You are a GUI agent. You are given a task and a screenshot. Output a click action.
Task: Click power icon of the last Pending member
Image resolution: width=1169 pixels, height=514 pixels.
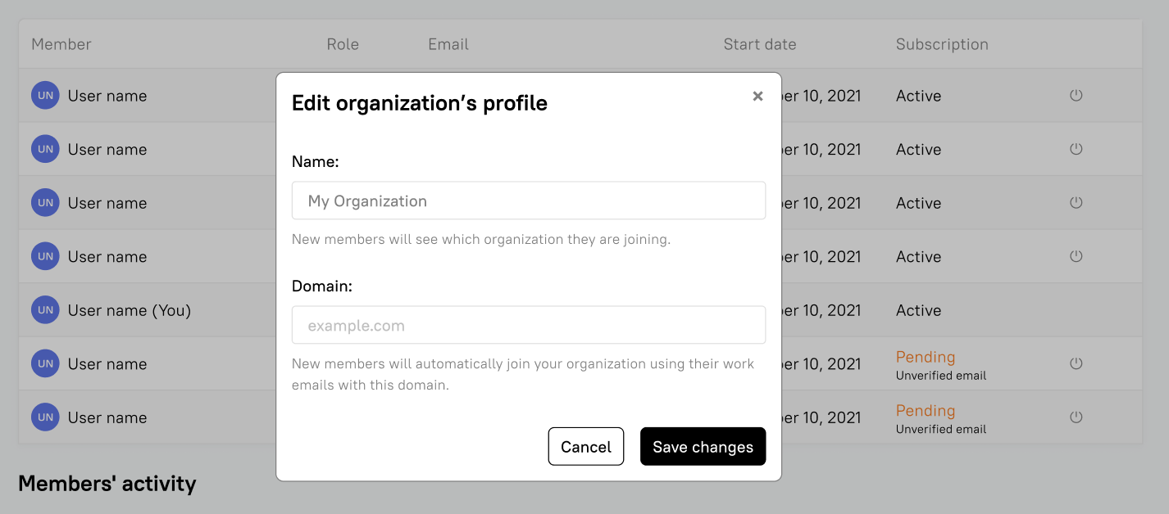(1076, 417)
